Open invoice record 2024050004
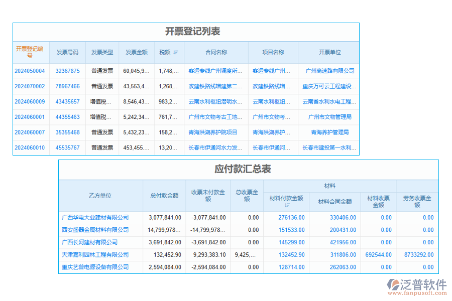The image size is (452, 301). click(30, 71)
